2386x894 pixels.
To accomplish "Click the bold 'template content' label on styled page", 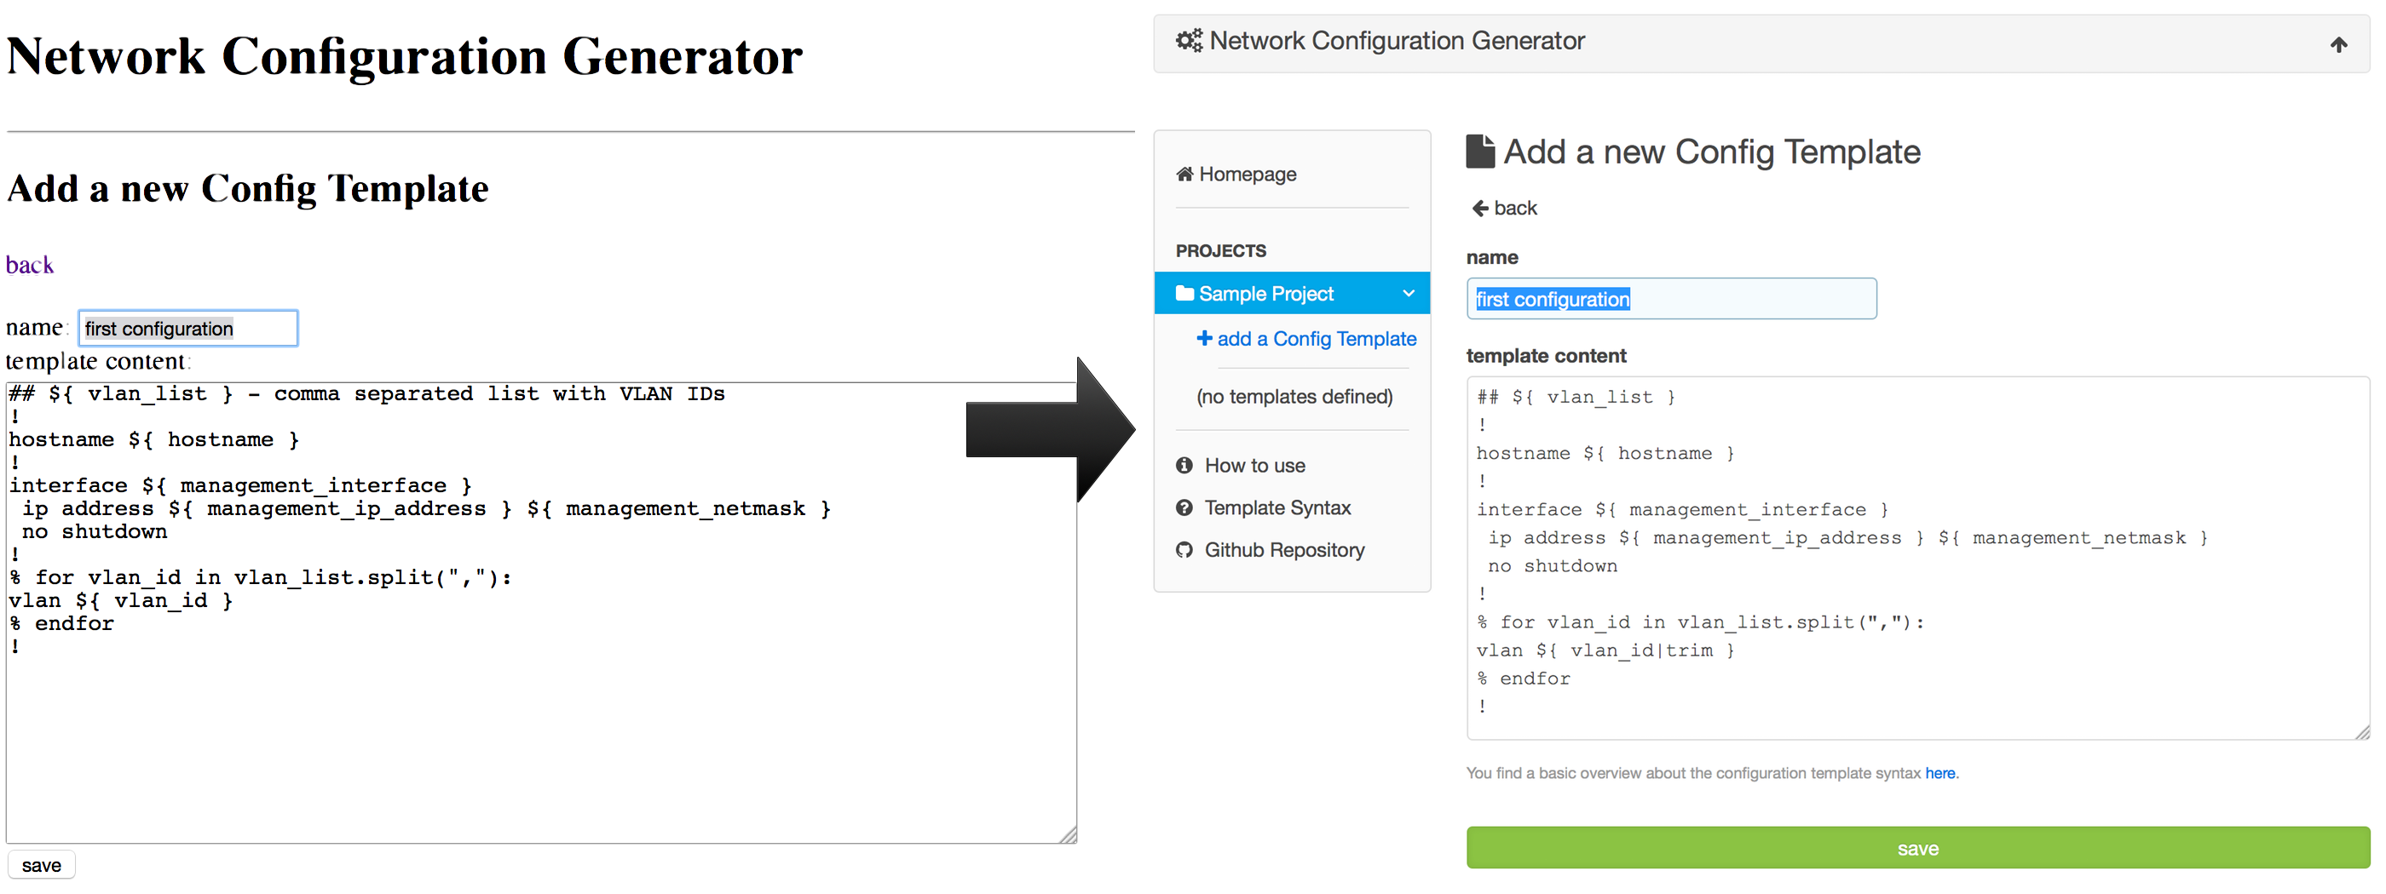I will [x=1546, y=356].
